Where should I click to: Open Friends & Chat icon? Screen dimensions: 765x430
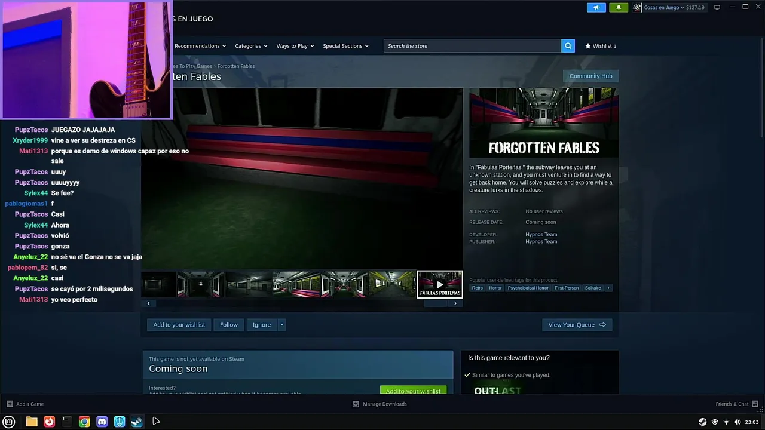coord(755,404)
